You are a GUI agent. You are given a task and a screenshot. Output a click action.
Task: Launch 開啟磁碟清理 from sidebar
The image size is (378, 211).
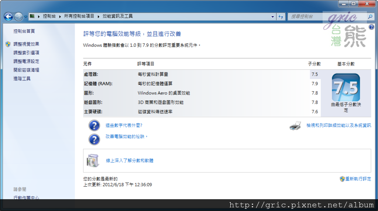click(26, 70)
